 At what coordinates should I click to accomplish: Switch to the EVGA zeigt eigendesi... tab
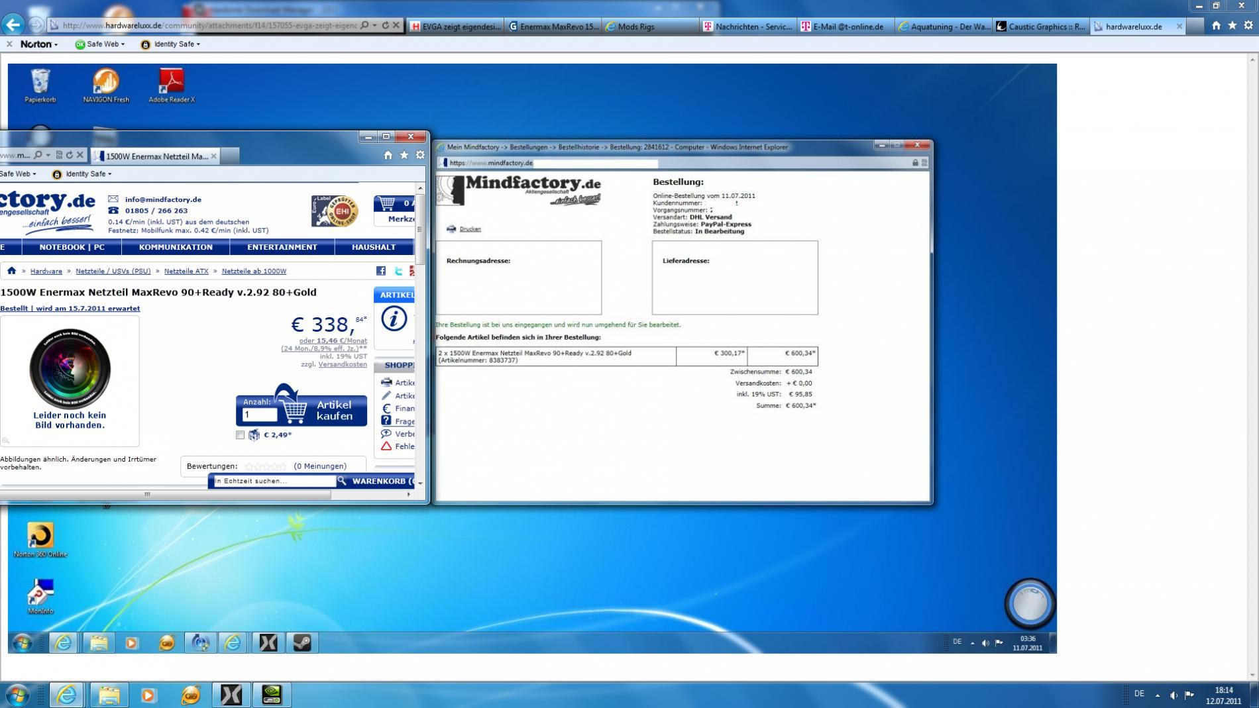pos(456,26)
